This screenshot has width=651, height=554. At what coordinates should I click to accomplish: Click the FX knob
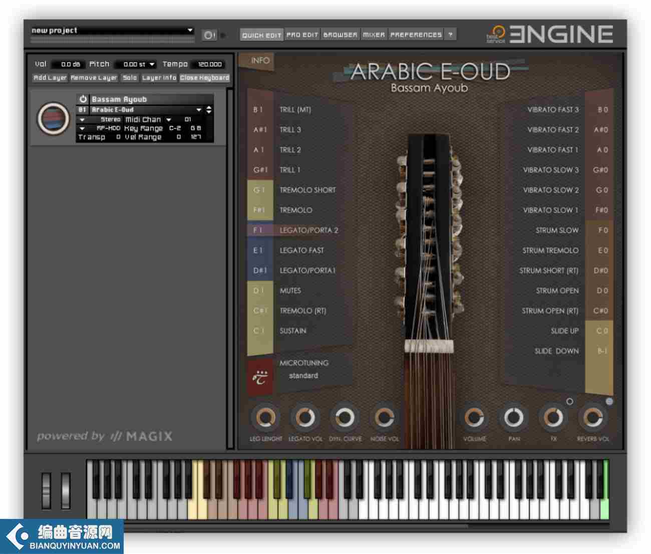click(x=553, y=417)
